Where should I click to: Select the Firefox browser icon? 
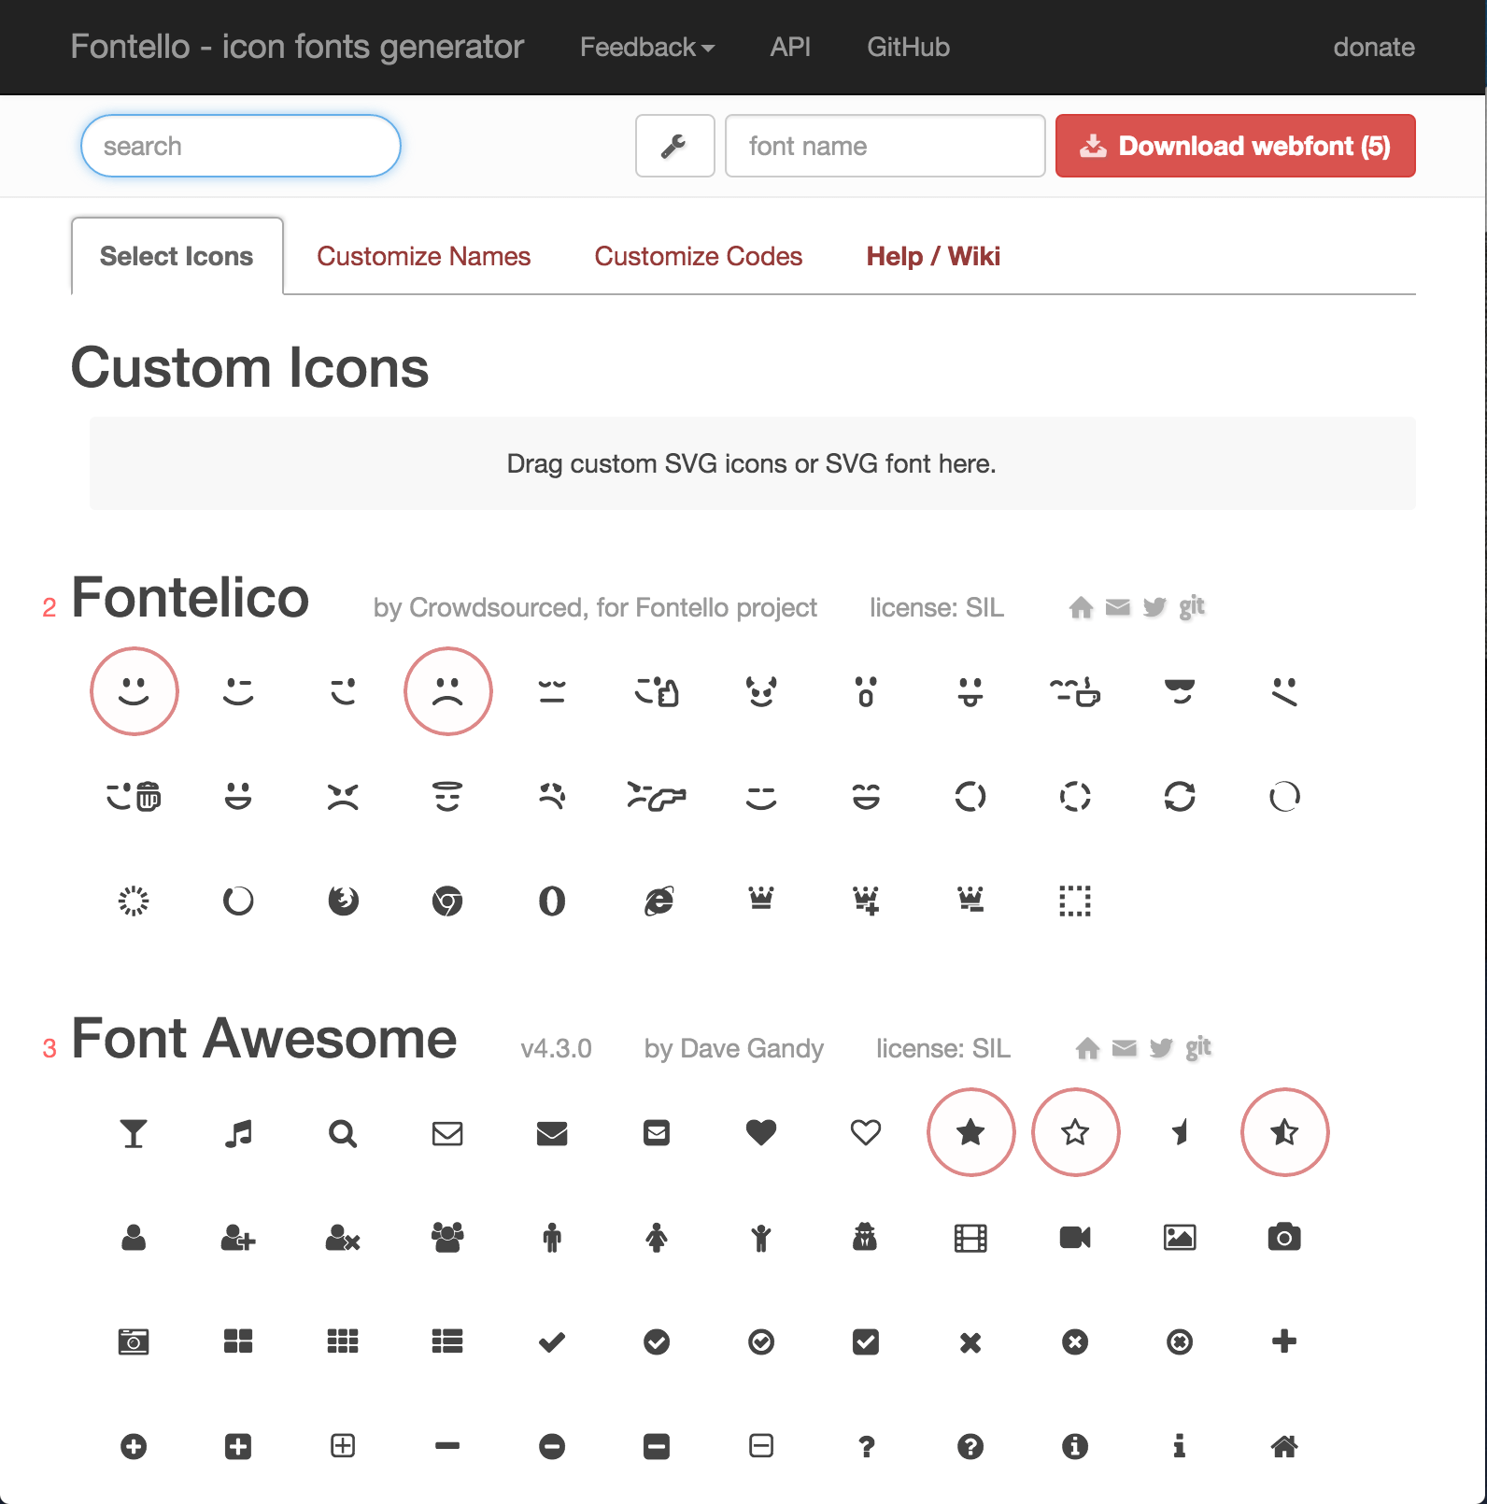click(343, 901)
